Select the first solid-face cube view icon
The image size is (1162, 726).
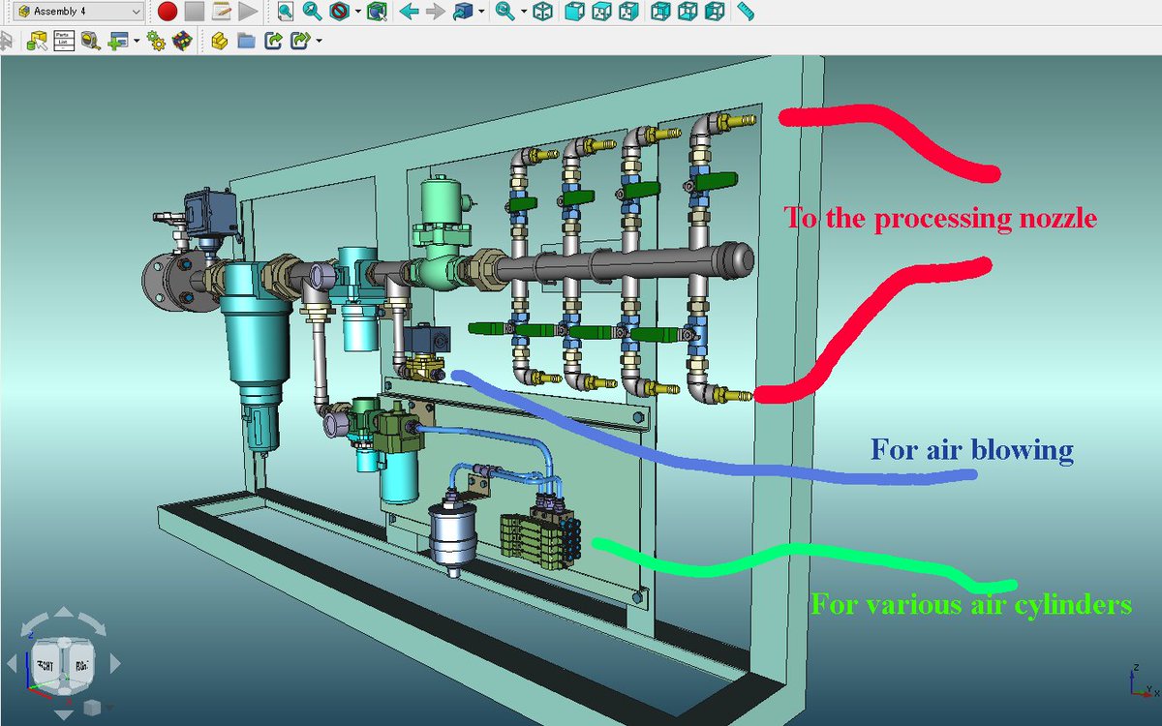pyautogui.click(x=574, y=12)
